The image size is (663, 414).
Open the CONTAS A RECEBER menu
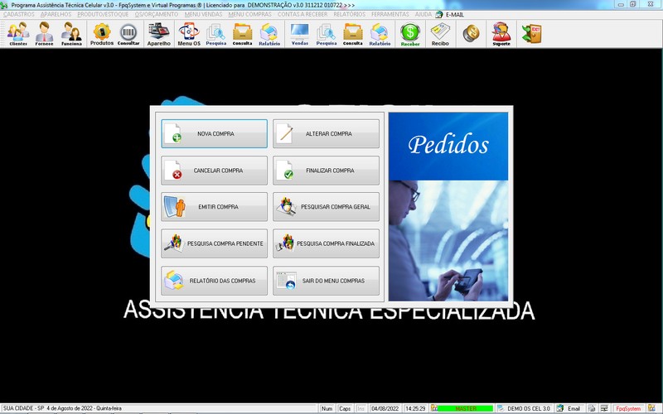302,14
